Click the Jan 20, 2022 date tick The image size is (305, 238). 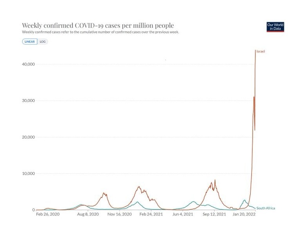[244, 214]
